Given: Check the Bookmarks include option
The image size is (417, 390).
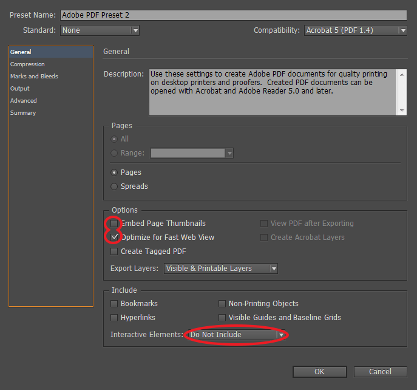Looking at the screenshot, I should pos(114,304).
